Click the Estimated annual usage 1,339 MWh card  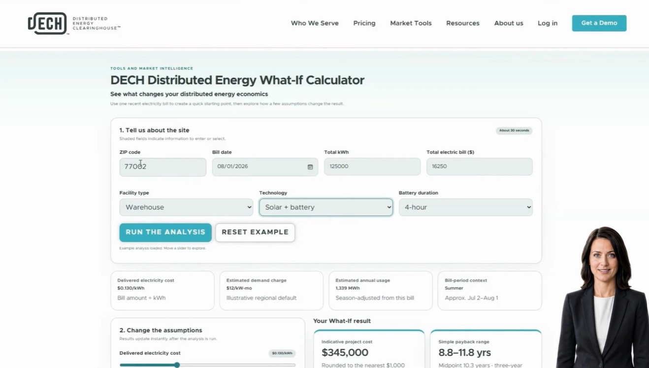coord(381,291)
